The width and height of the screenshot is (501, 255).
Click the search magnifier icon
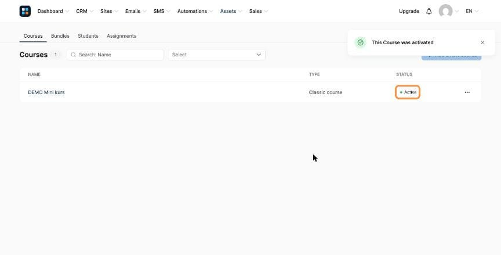tap(74, 55)
